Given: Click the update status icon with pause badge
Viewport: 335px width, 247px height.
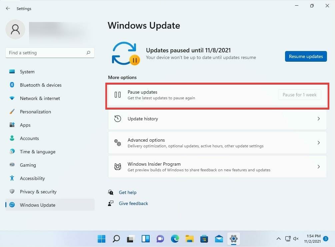Looking at the screenshot, I should pos(126,54).
